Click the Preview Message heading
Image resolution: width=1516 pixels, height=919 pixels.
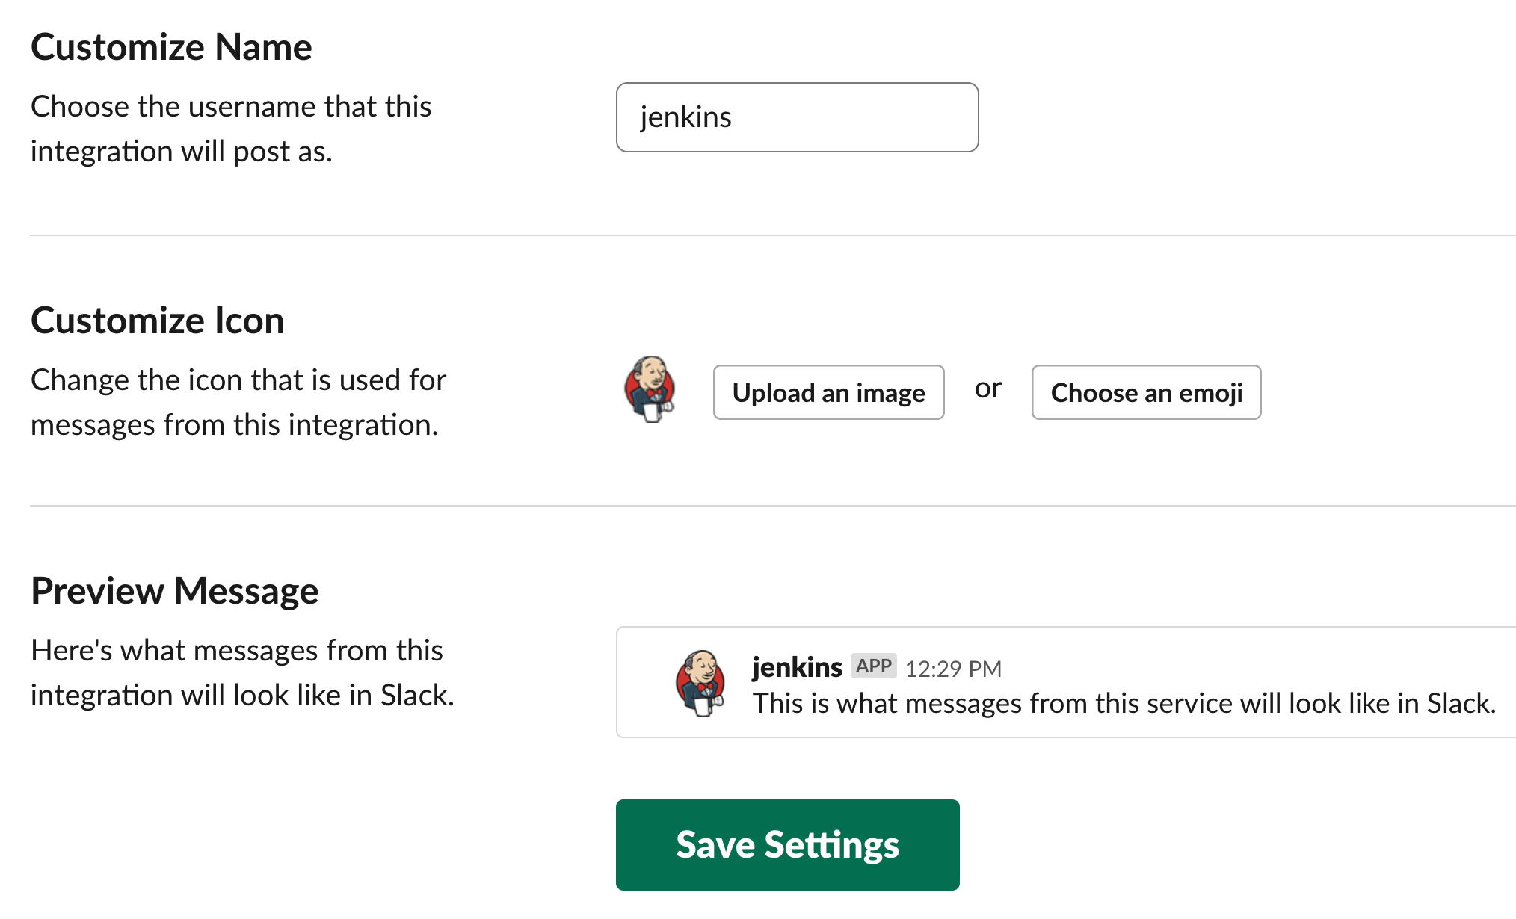pos(174,591)
